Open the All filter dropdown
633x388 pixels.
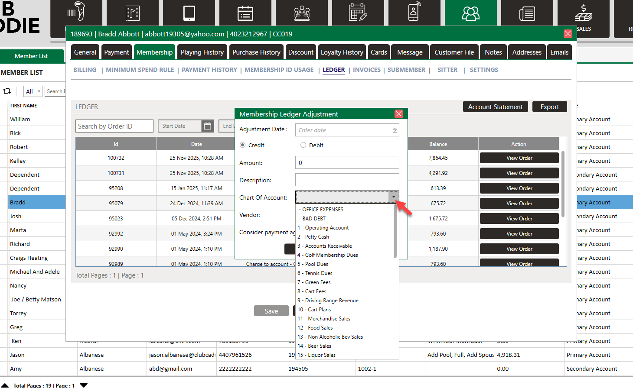coord(33,91)
